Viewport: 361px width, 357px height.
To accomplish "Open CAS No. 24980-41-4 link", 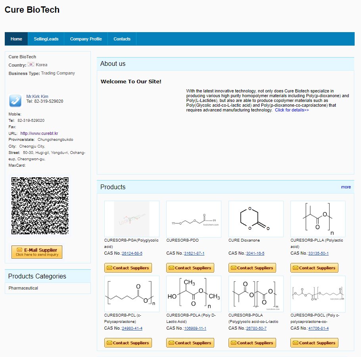I will pyautogui.click(x=132, y=328).
